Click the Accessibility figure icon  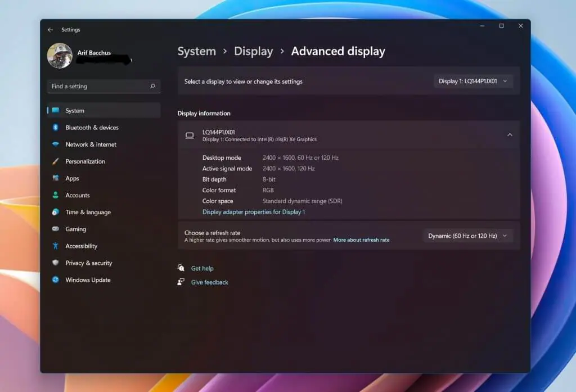coord(56,246)
